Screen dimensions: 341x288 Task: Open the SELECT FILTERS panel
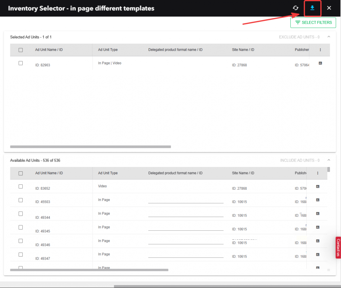[313, 23]
